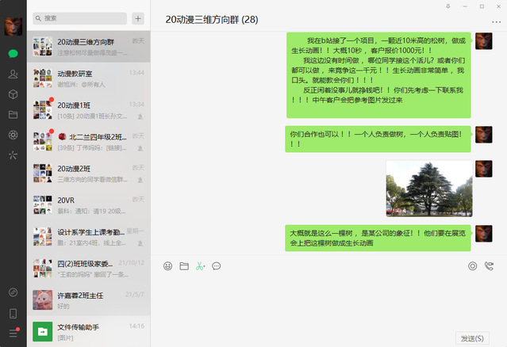Pin window on top icon

448,6
